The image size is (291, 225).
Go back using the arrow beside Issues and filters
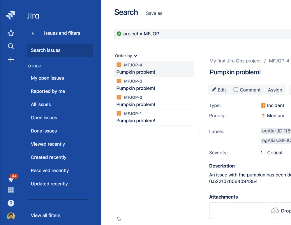pos(33,33)
